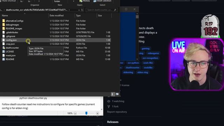Open the debugImages folder icon
This screenshot has height=126, width=224.
point(3,25)
